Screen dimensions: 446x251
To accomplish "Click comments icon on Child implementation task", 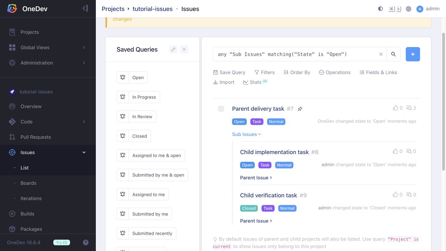I will [409, 151].
